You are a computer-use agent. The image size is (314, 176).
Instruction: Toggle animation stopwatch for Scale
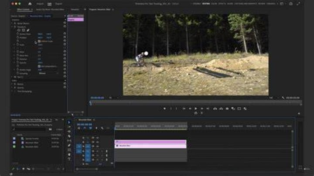point(17,45)
